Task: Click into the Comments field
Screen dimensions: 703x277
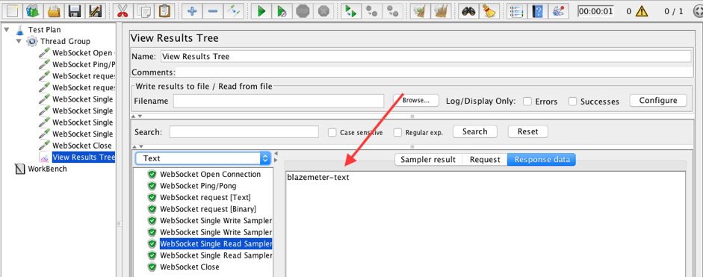Action: pos(433,72)
